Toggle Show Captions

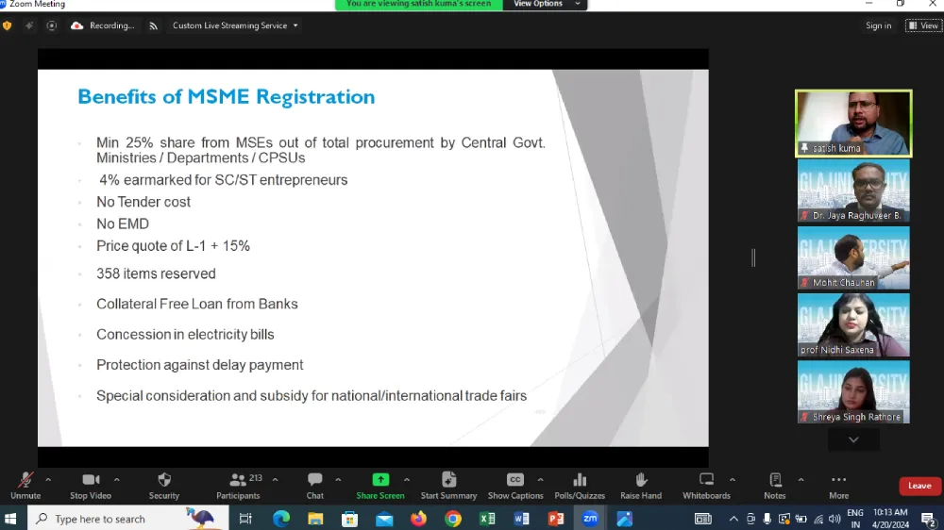pyautogui.click(x=515, y=480)
